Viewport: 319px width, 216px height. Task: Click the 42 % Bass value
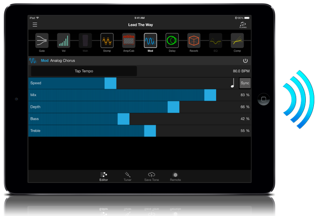point(245,119)
